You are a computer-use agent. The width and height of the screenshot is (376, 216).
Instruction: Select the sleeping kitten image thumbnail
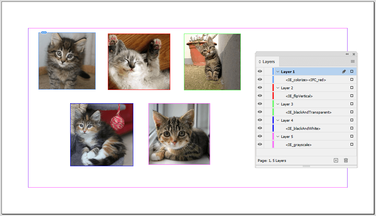tap(139, 61)
